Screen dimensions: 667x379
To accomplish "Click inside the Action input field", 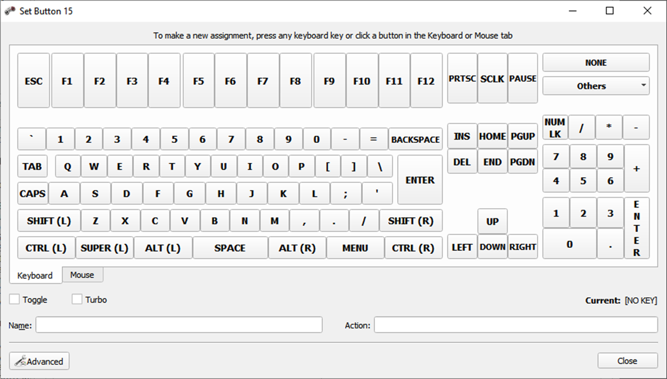I will point(516,325).
